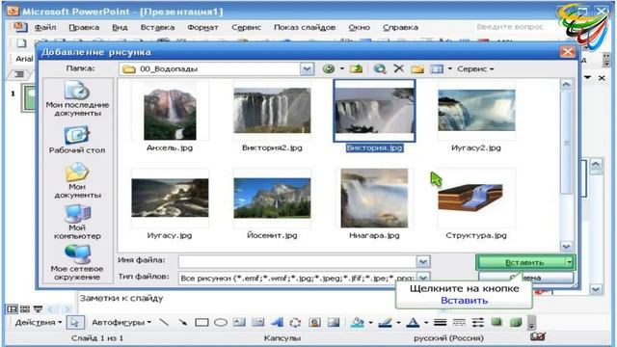Select the Oval drawing tool
The height and width of the screenshot is (347, 617).
221,323
